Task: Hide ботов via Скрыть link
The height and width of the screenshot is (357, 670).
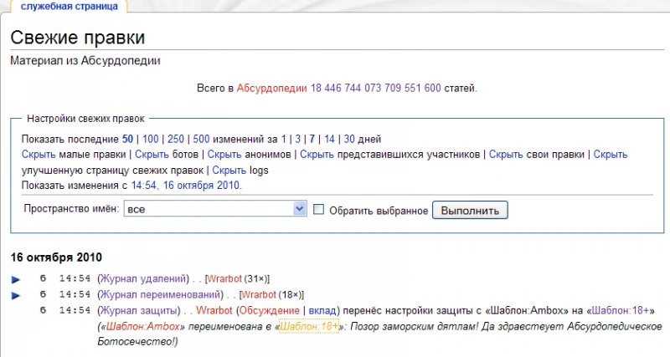Action: (x=152, y=155)
